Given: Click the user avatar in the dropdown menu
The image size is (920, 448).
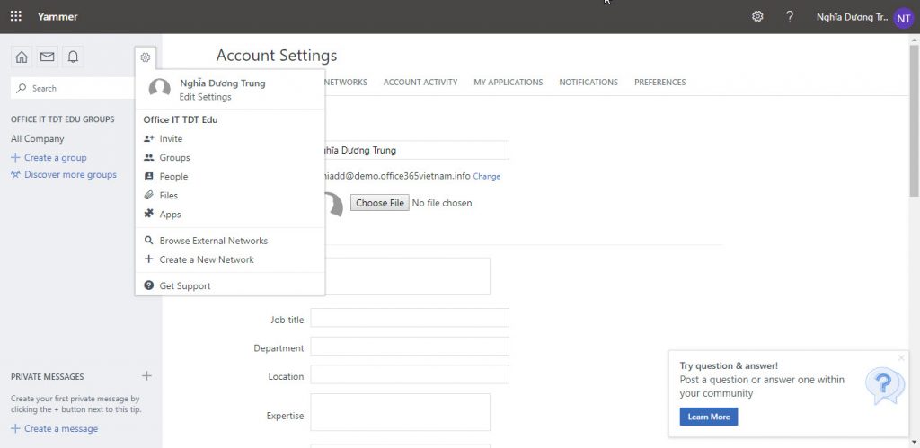Looking at the screenshot, I should pos(160,89).
